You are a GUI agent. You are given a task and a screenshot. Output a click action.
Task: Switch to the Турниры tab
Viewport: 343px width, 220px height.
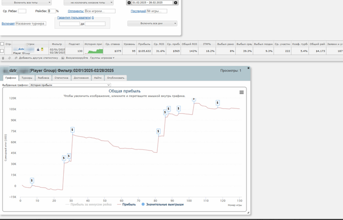pyautogui.click(x=27, y=78)
